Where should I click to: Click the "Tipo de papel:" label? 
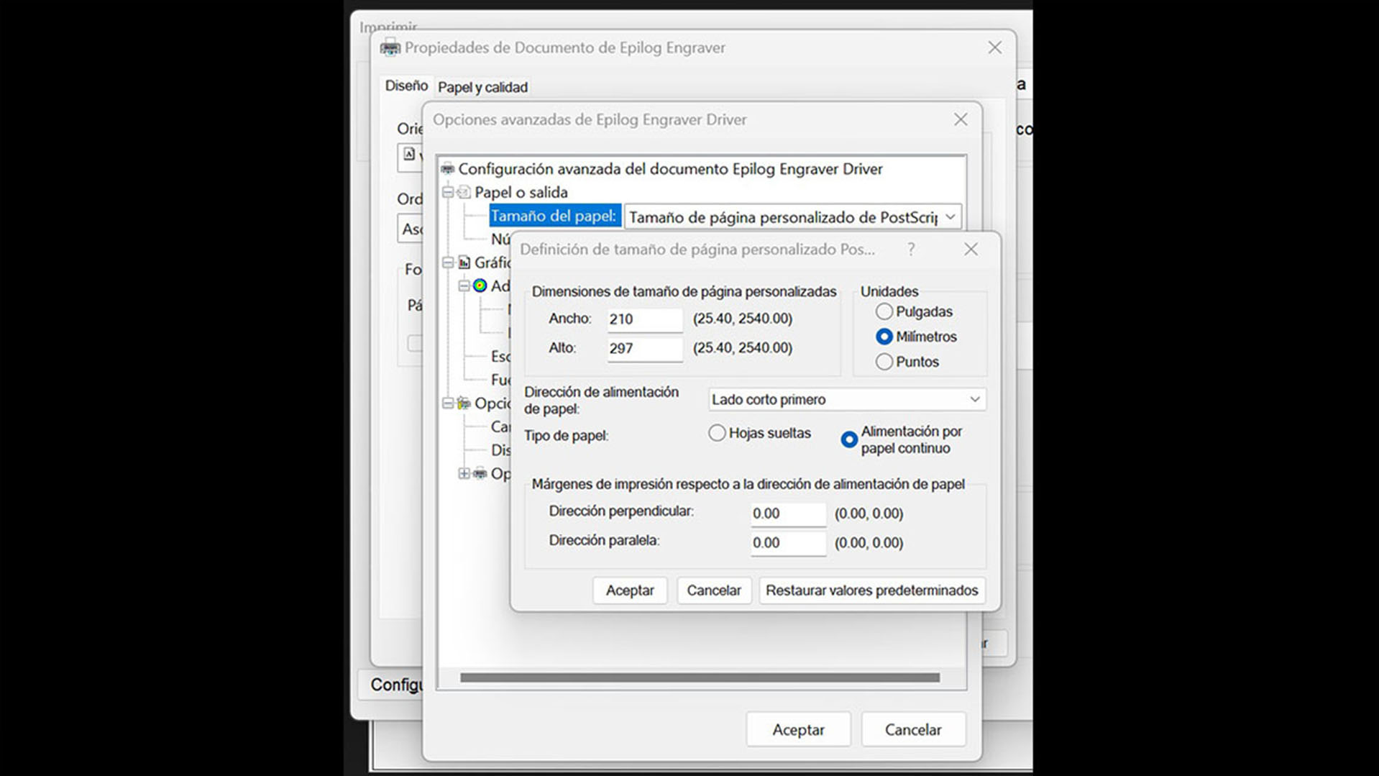(x=566, y=436)
